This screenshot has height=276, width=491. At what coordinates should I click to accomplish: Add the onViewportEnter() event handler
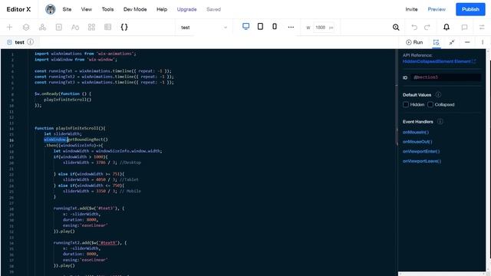coord(421,152)
